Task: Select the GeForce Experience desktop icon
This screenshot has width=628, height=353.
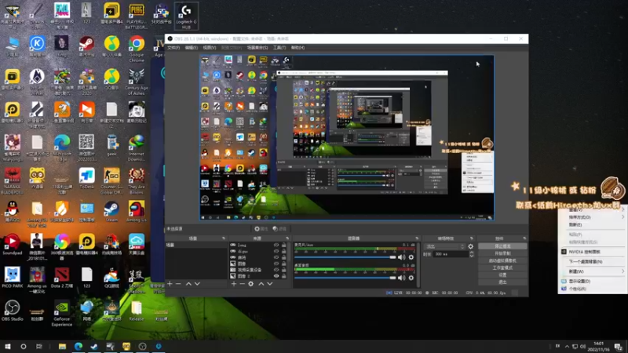Action: pyautogui.click(x=62, y=313)
